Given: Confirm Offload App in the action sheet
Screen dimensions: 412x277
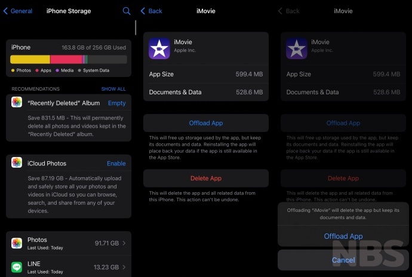Looking at the screenshot, I should click(343, 236).
